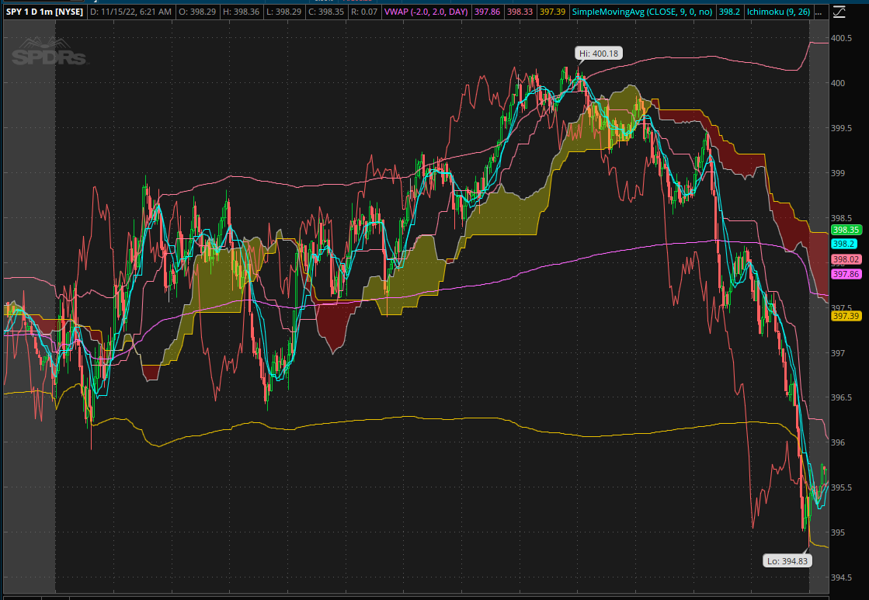
Task: Click the magenta 397.86 VWAP price tag on axis
Action: (846, 274)
